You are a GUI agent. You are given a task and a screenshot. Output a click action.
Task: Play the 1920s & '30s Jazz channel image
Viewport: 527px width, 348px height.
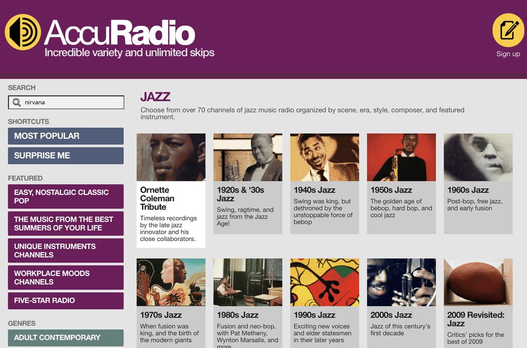pyautogui.click(x=248, y=157)
